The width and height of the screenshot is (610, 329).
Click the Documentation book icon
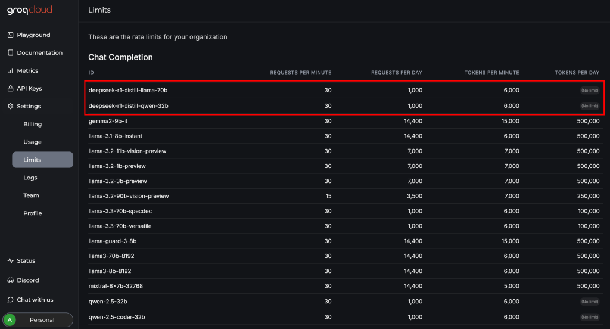(11, 53)
